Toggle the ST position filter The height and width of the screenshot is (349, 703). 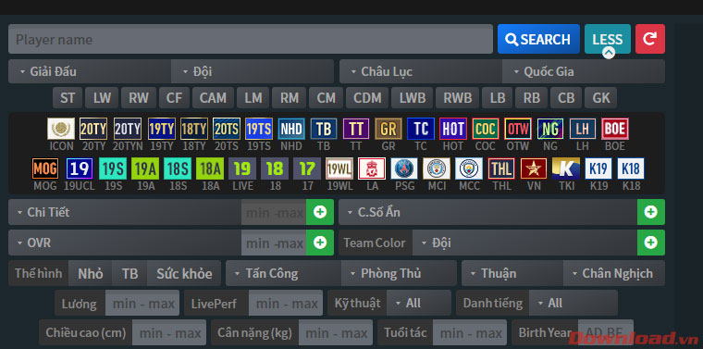pyautogui.click(x=68, y=98)
